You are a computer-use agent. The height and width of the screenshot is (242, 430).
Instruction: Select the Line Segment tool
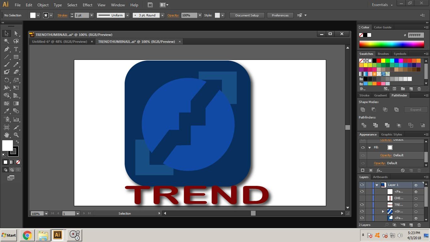(x=6, y=57)
